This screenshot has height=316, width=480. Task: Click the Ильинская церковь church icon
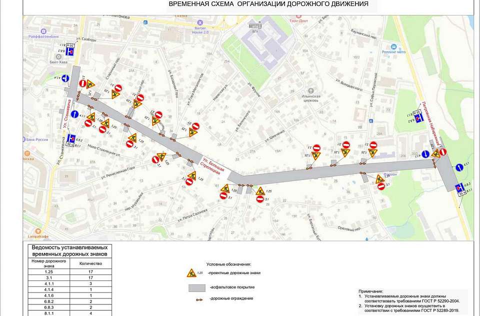tap(310, 91)
